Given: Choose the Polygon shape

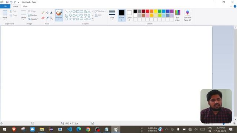Looking at the screenshot, I should [x=85, y=11].
